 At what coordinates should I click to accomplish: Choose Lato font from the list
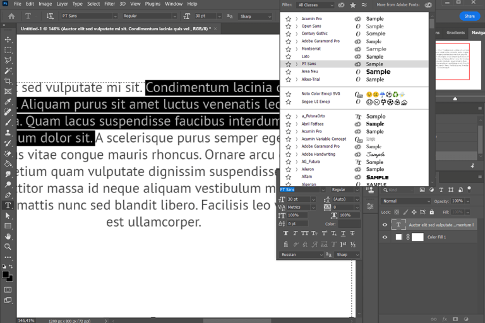tap(305, 57)
